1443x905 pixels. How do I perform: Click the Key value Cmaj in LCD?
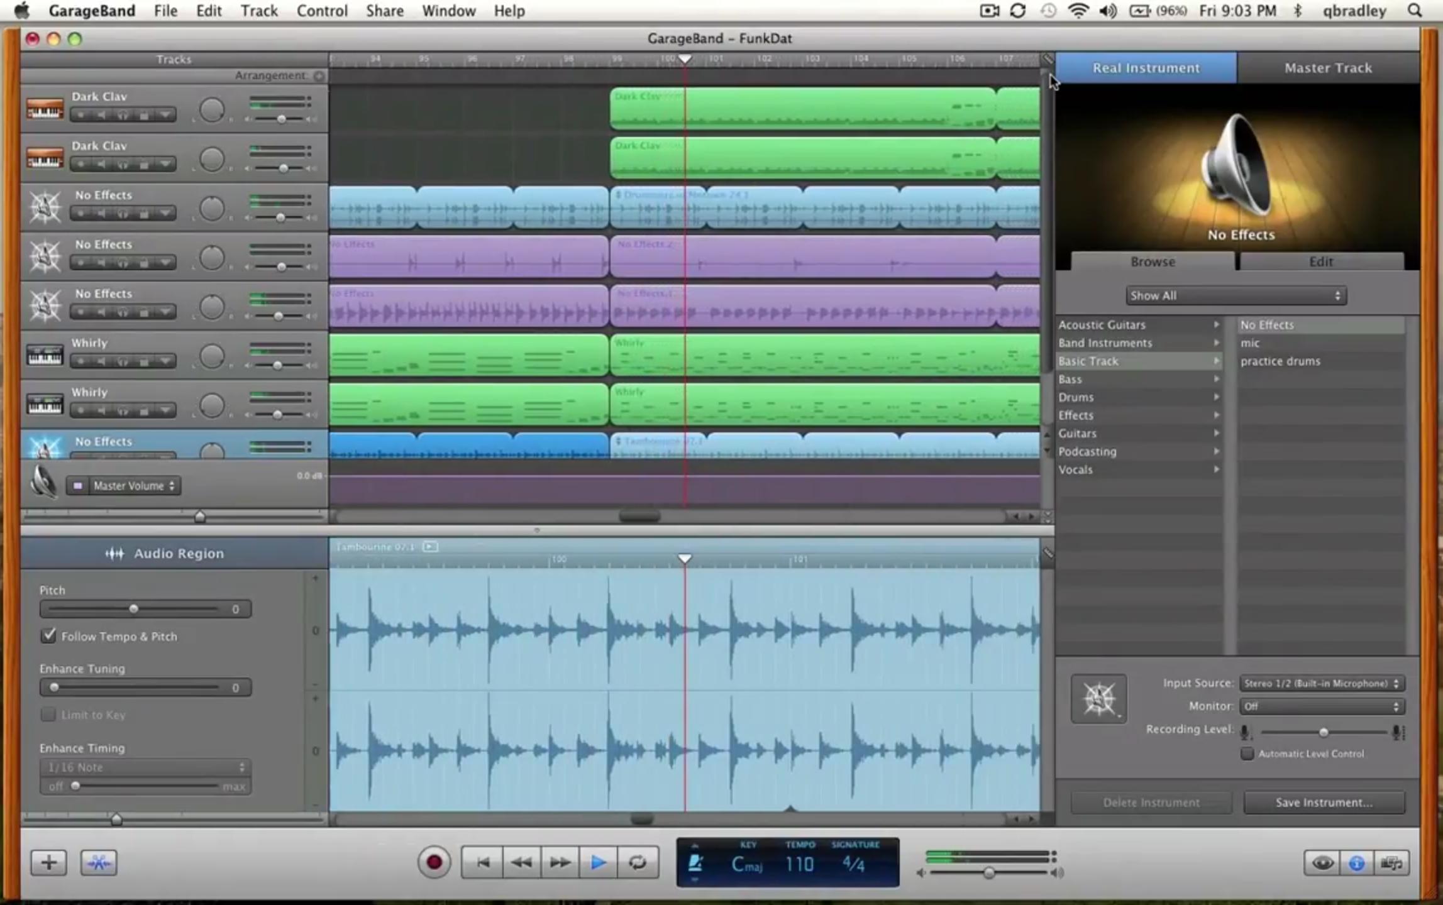[x=747, y=865]
